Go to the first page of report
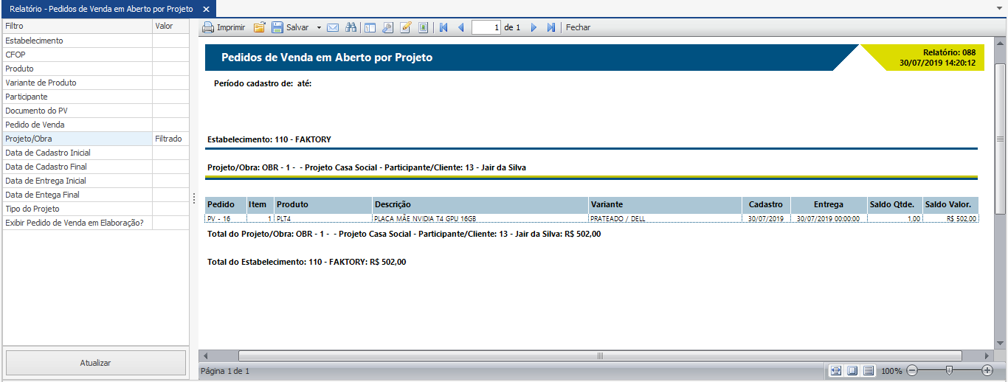 (443, 27)
